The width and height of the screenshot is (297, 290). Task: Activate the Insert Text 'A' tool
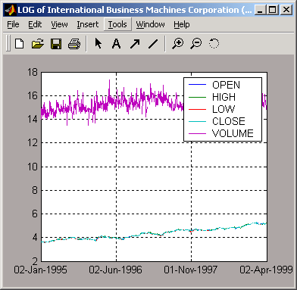[x=116, y=44]
